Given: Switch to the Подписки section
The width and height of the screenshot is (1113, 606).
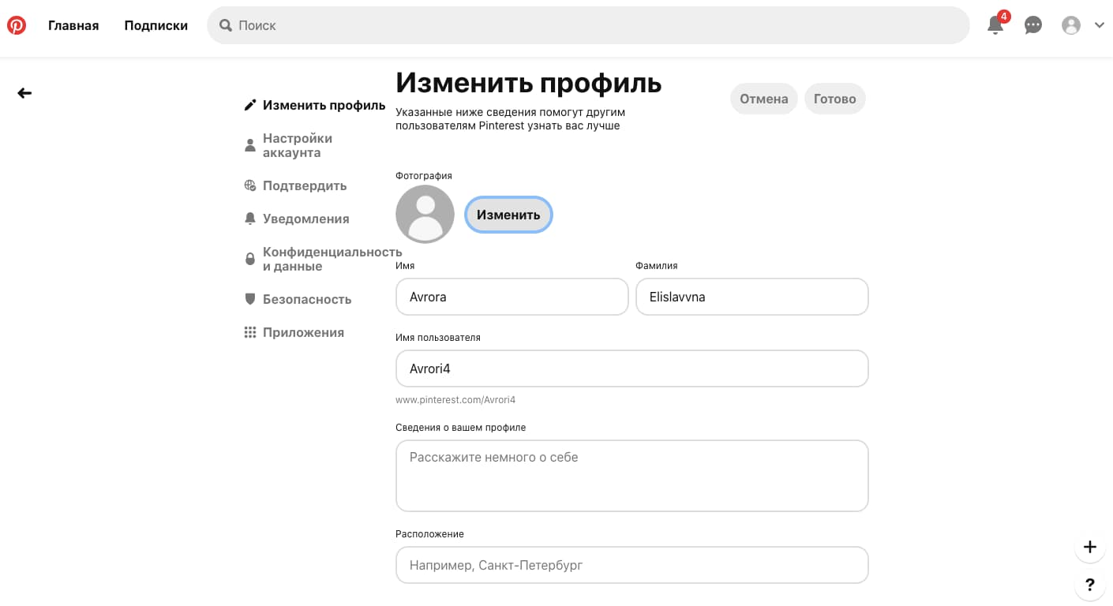Looking at the screenshot, I should [x=156, y=24].
